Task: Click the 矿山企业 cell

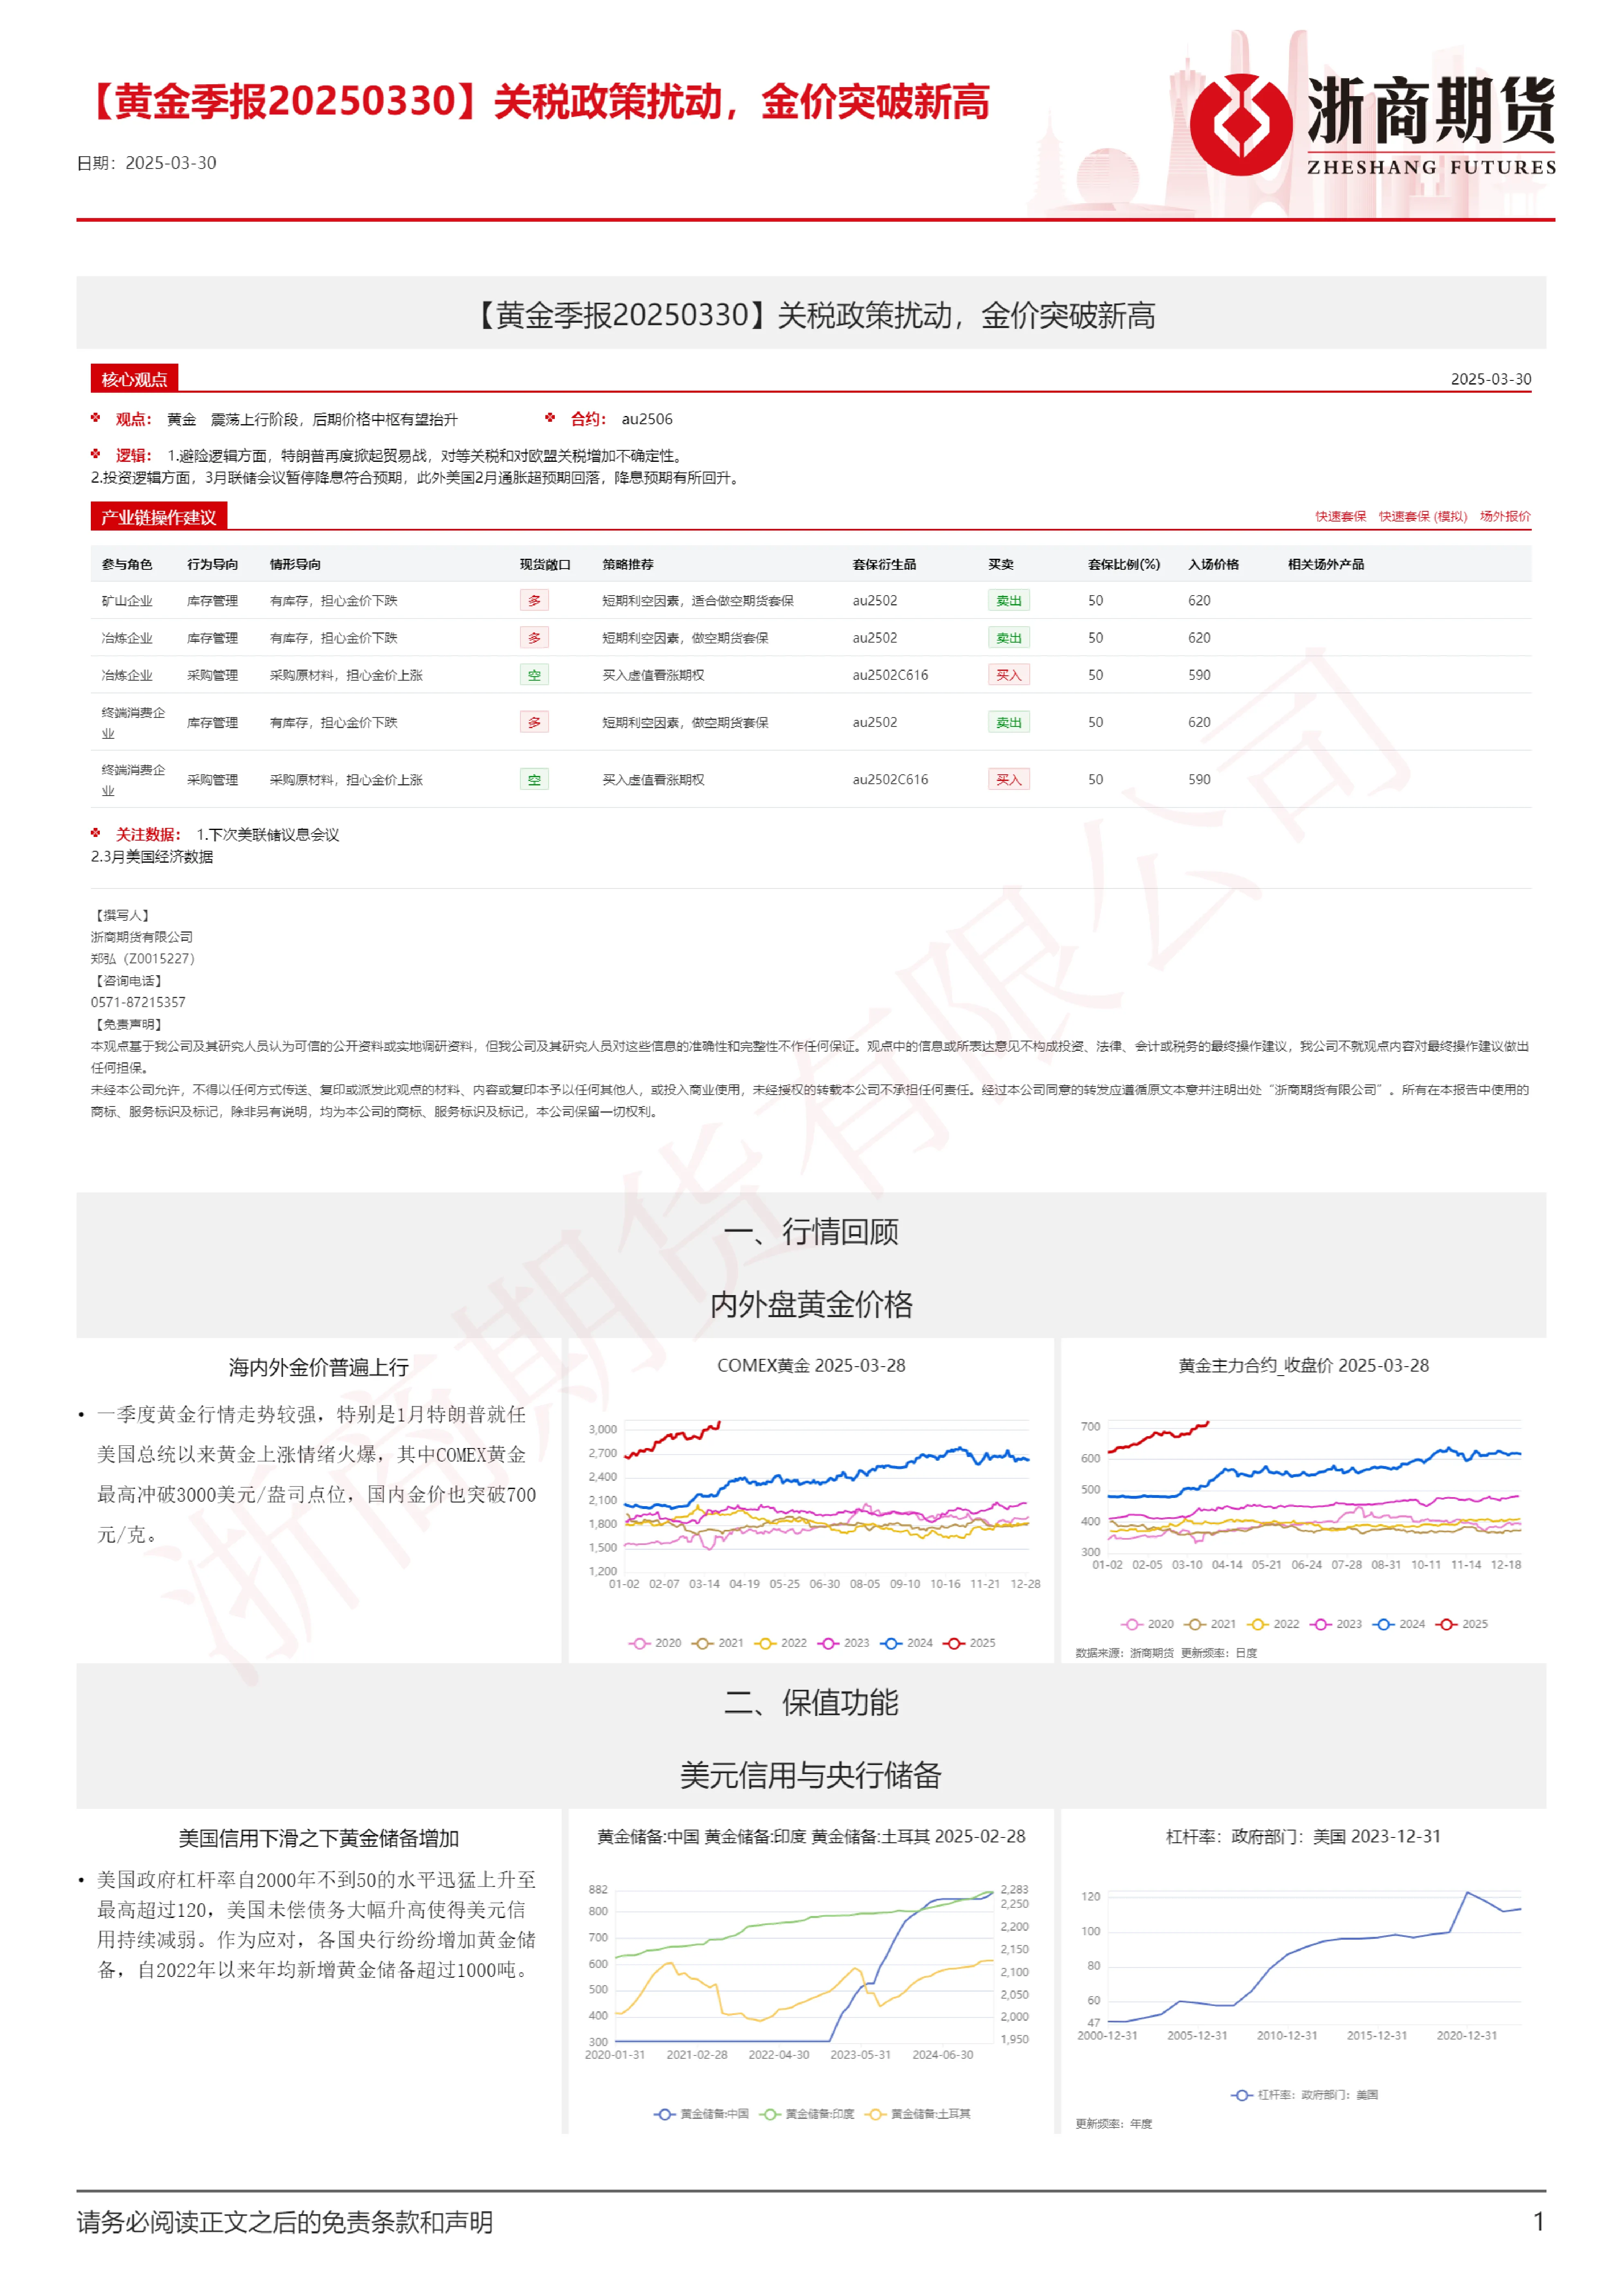Action: point(127,601)
